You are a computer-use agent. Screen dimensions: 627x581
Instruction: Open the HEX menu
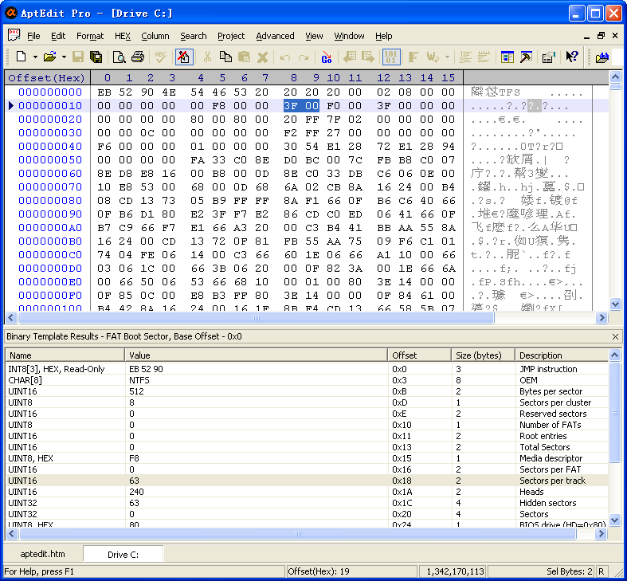click(122, 36)
